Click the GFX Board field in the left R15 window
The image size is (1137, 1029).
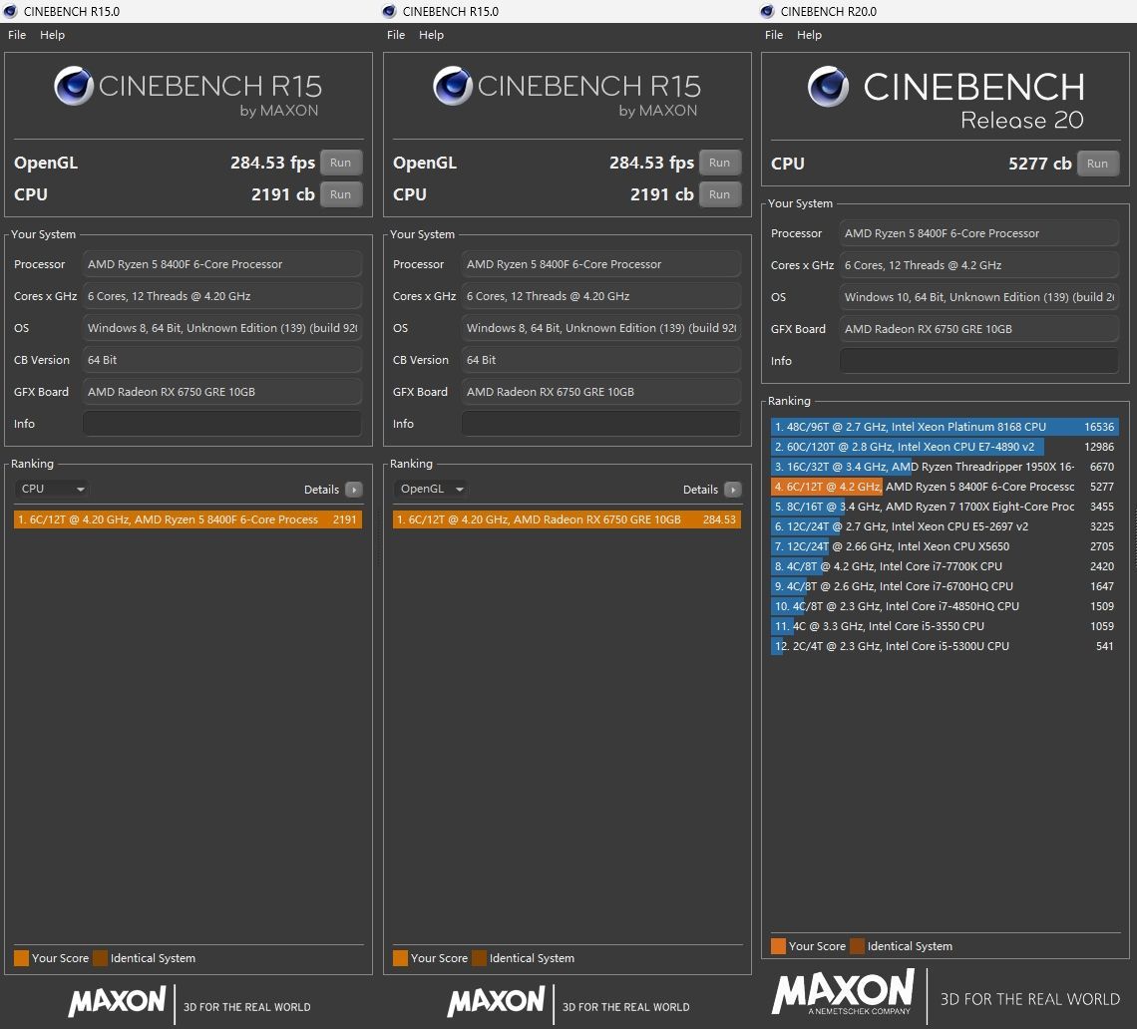(221, 392)
